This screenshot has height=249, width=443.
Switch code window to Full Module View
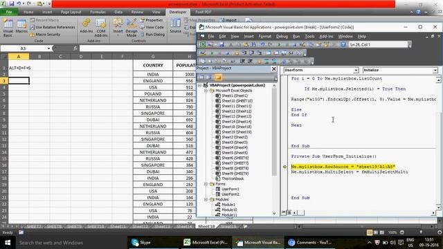289,212
